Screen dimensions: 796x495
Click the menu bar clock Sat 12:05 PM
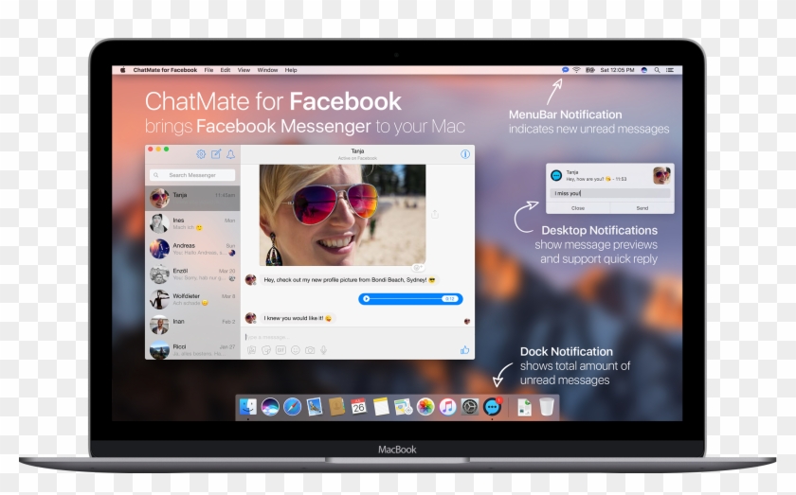(617, 70)
